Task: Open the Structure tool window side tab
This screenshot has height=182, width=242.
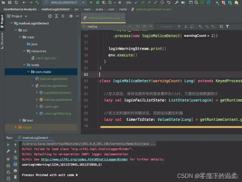Action: [2, 41]
